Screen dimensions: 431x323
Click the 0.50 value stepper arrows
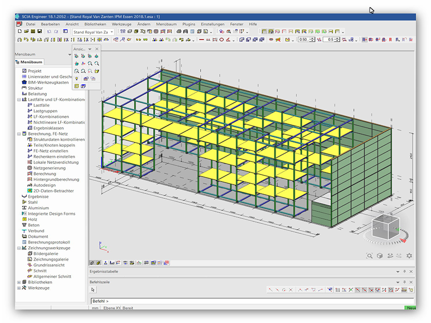click(312, 39)
